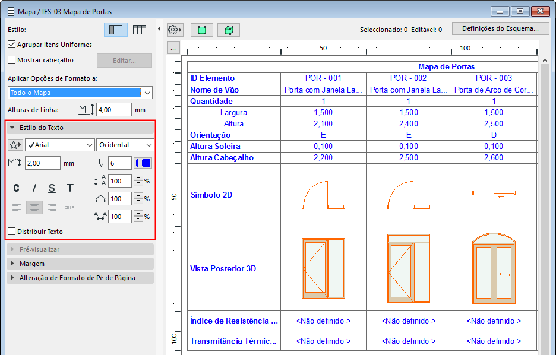Click the blue pen color swatch
This screenshot has width=556, height=355.
(x=143, y=163)
